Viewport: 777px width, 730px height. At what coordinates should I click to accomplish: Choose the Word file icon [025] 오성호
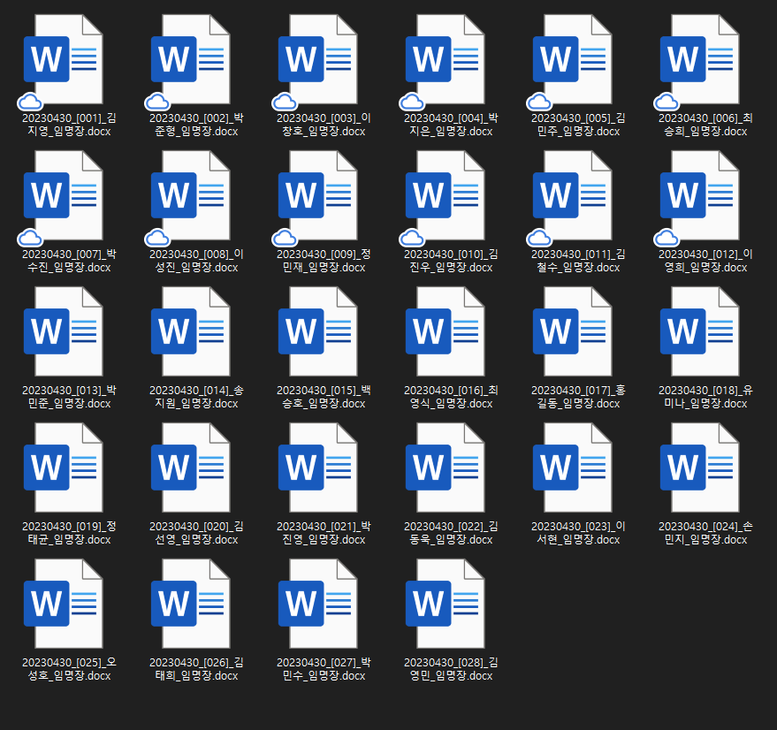pyautogui.click(x=64, y=604)
